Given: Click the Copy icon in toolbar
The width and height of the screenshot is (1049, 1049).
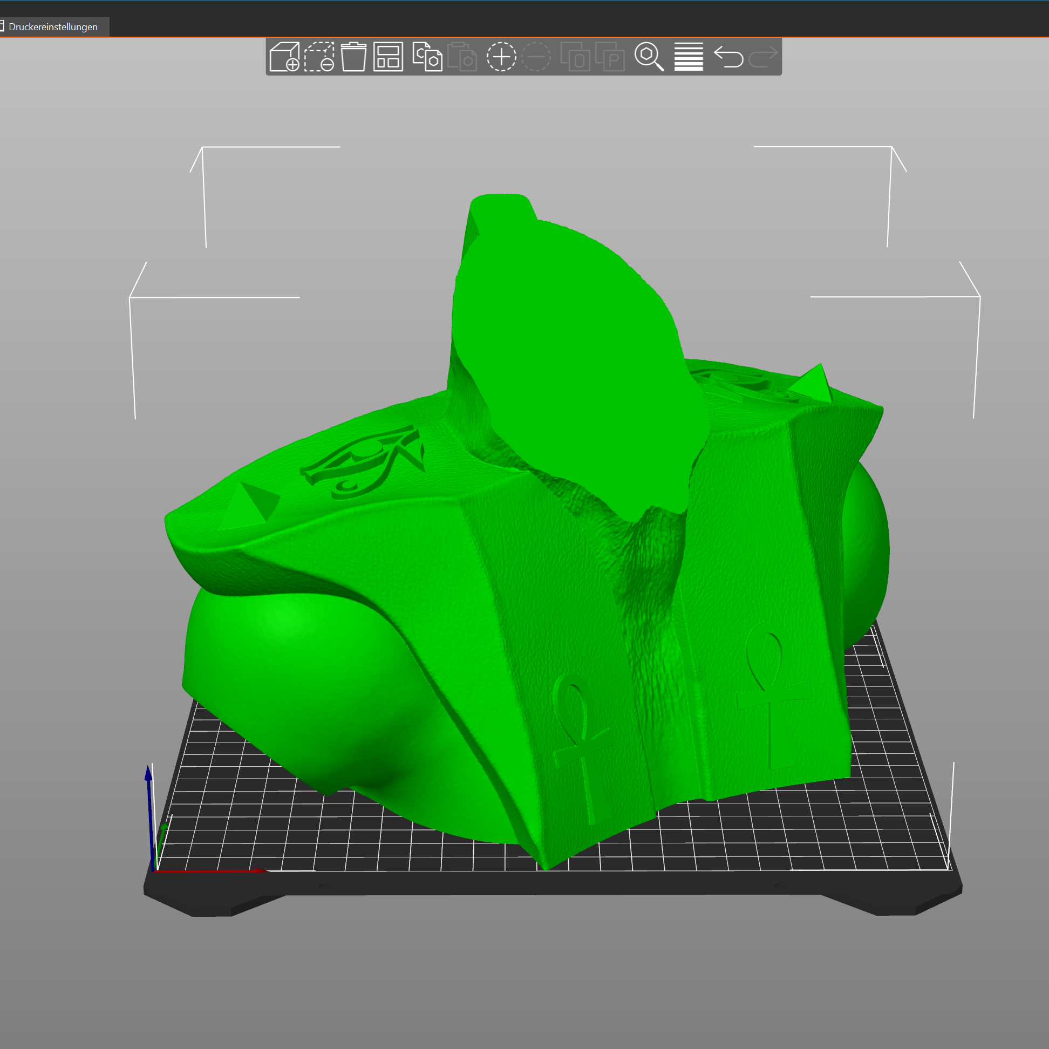Looking at the screenshot, I should click(x=427, y=57).
